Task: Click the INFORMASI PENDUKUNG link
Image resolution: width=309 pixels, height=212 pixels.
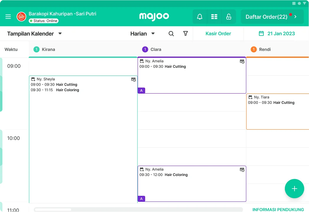Action: (278, 209)
